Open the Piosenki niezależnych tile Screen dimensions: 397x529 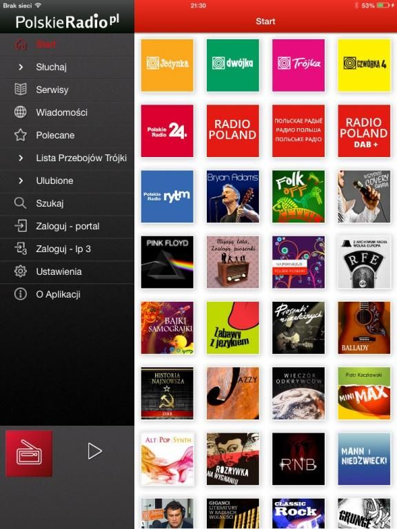pos(298,328)
